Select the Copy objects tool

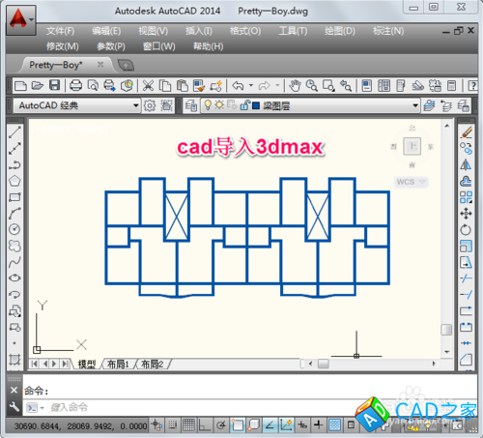pos(466,149)
